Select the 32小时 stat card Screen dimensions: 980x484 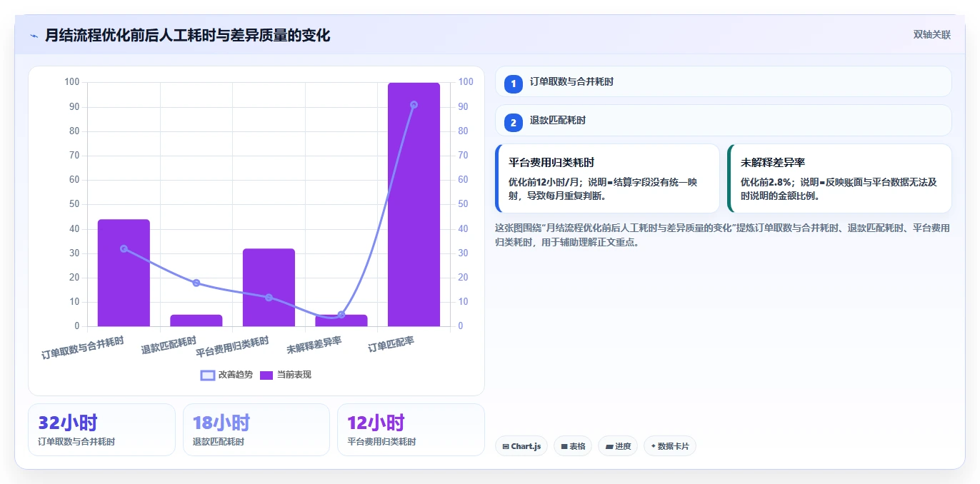pyautogui.click(x=101, y=430)
